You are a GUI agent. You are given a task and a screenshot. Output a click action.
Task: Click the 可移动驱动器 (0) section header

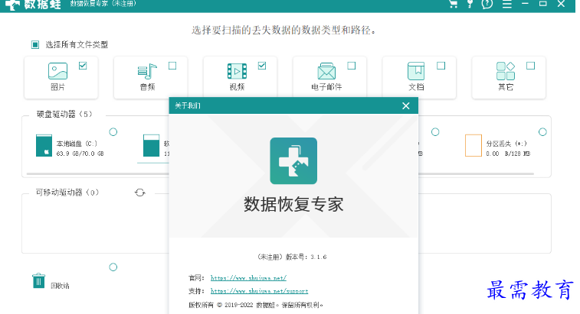click(67, 193)
